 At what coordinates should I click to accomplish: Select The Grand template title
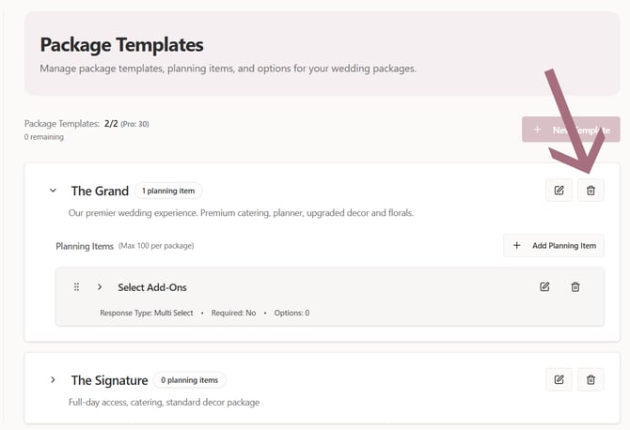100,191
